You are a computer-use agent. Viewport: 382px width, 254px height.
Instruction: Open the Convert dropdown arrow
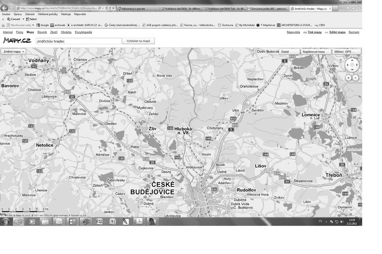point(24,19)
